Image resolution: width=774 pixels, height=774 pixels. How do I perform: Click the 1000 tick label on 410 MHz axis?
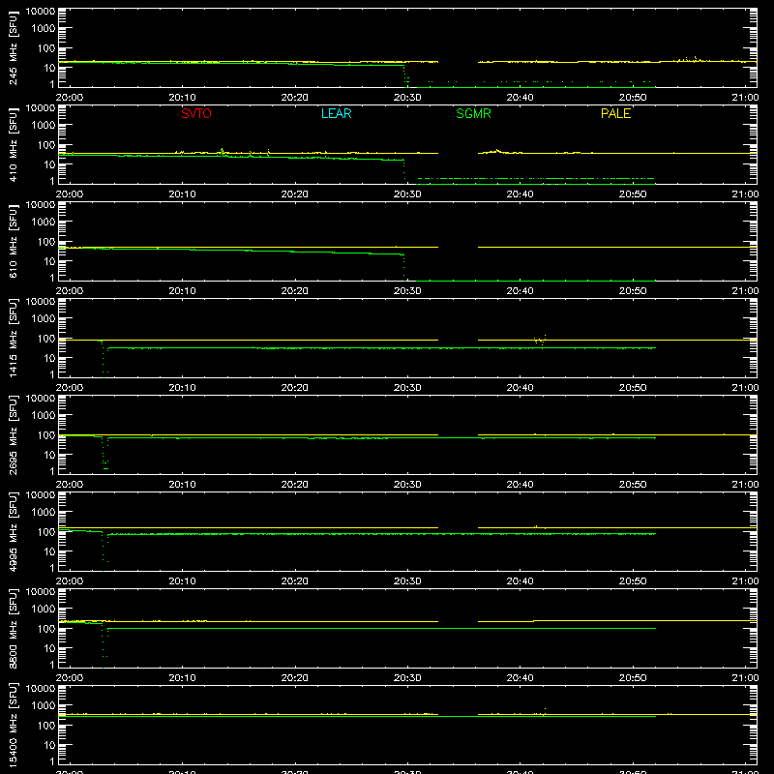pos(44,125)
